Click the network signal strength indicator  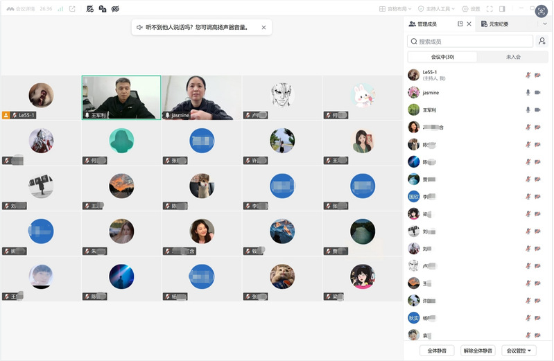click(60, 9)
